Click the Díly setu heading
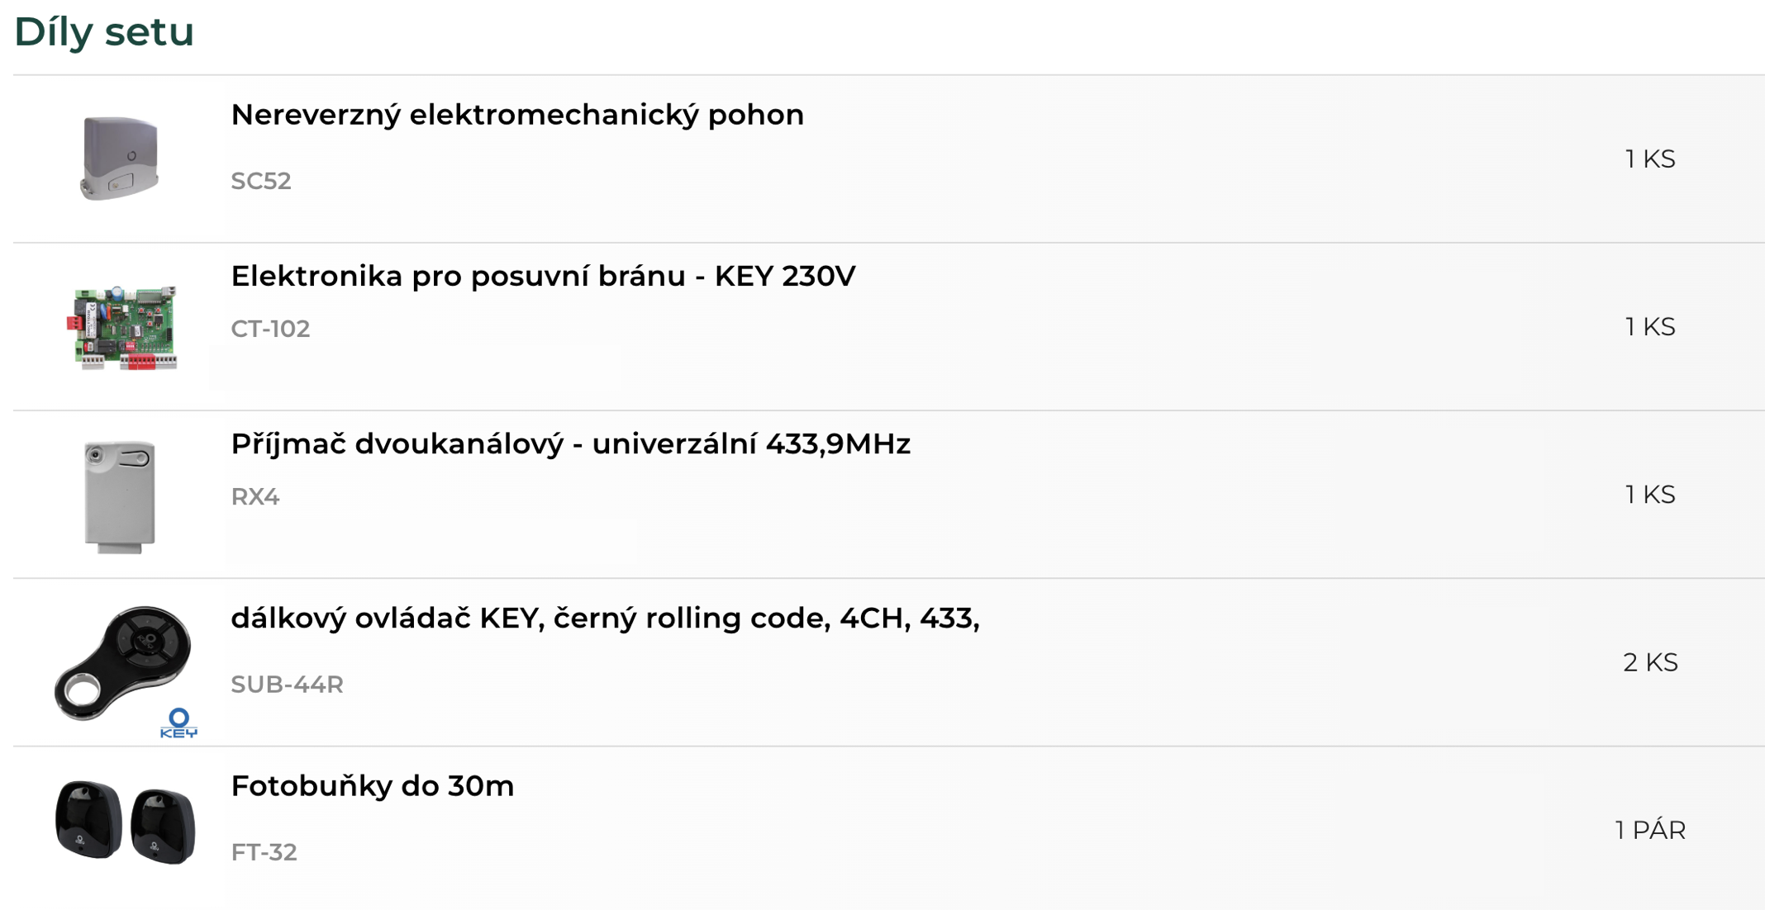 tap(104, 32)
